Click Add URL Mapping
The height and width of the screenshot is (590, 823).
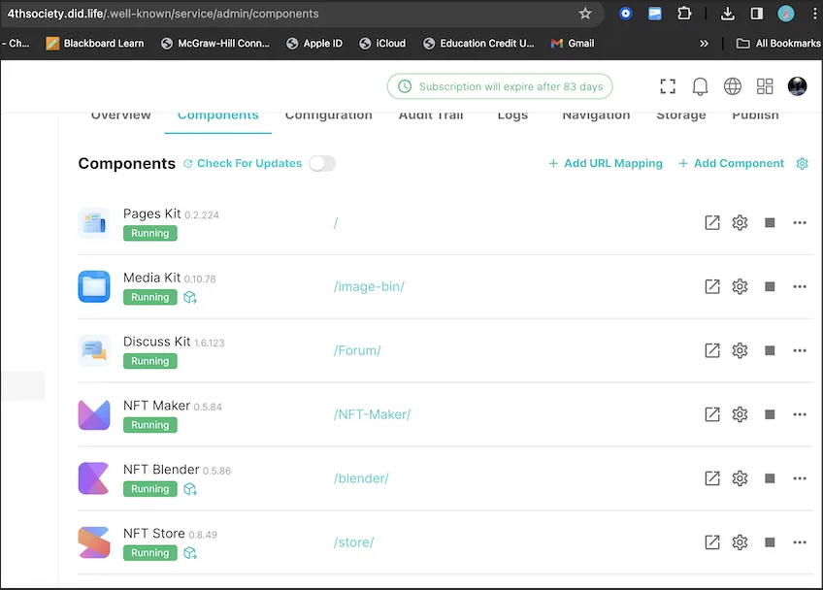point(606,163)
